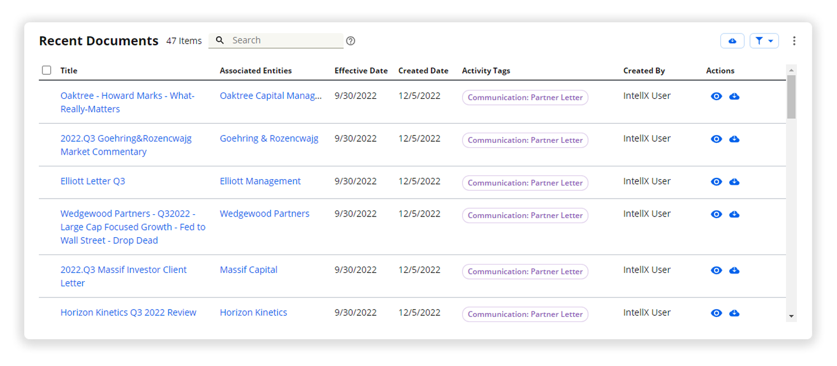837x366 pixels.
Task: Click Partner Letter tag in Oaktree row
Action: click(x=525, y=97)
